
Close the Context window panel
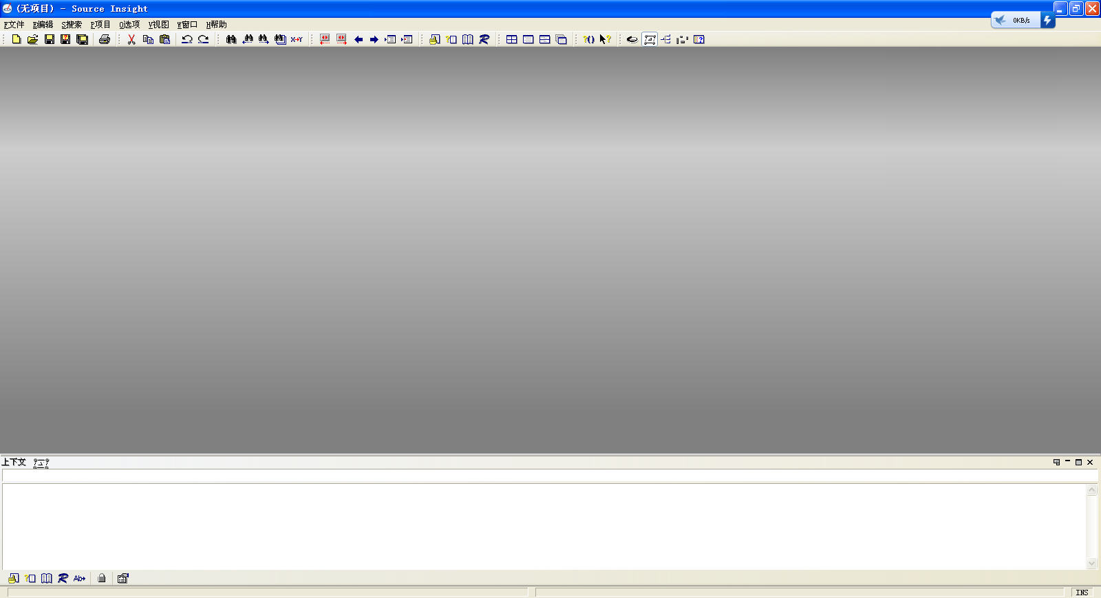pos(1090,462)
